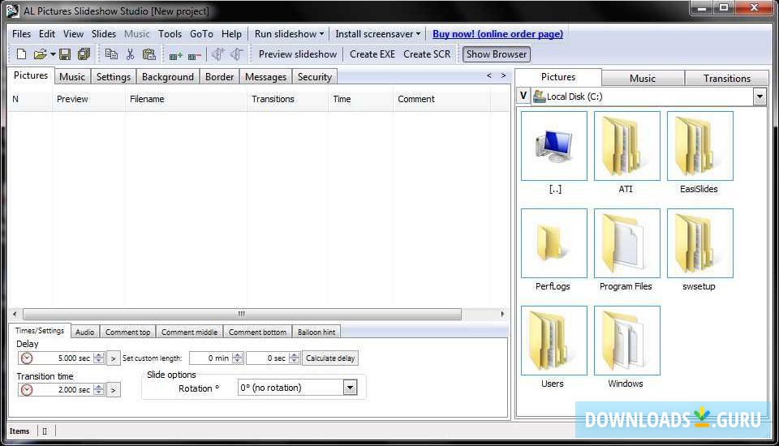Open the Comment bottom tab
Screen dimensions: 779x446
click(x=257, y=332)
